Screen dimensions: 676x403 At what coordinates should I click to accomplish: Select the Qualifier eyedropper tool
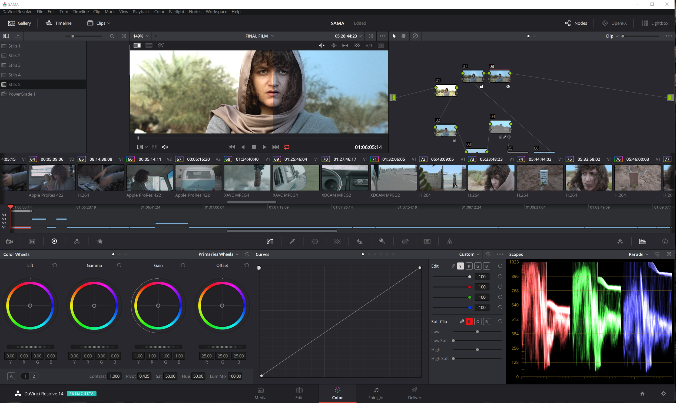tap(292, 241)
